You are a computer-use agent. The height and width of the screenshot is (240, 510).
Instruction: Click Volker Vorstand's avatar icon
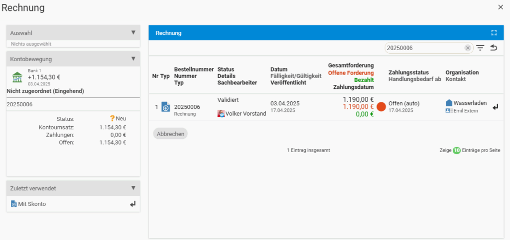[x=221, y=113]
